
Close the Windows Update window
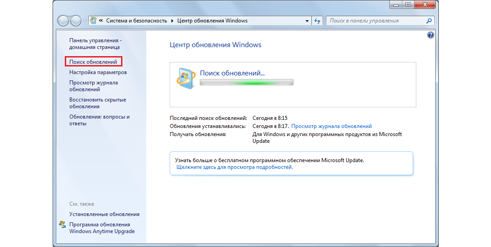tap(425, 4)
